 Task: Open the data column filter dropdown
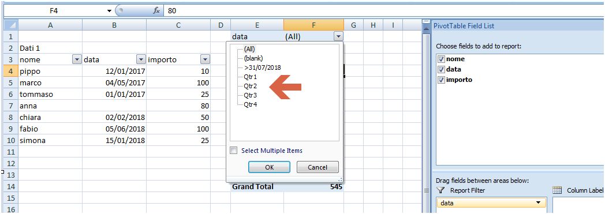(141, 60)
